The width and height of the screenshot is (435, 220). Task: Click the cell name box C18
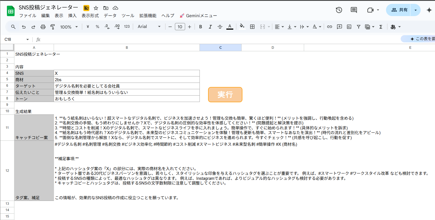click(17, 39)
